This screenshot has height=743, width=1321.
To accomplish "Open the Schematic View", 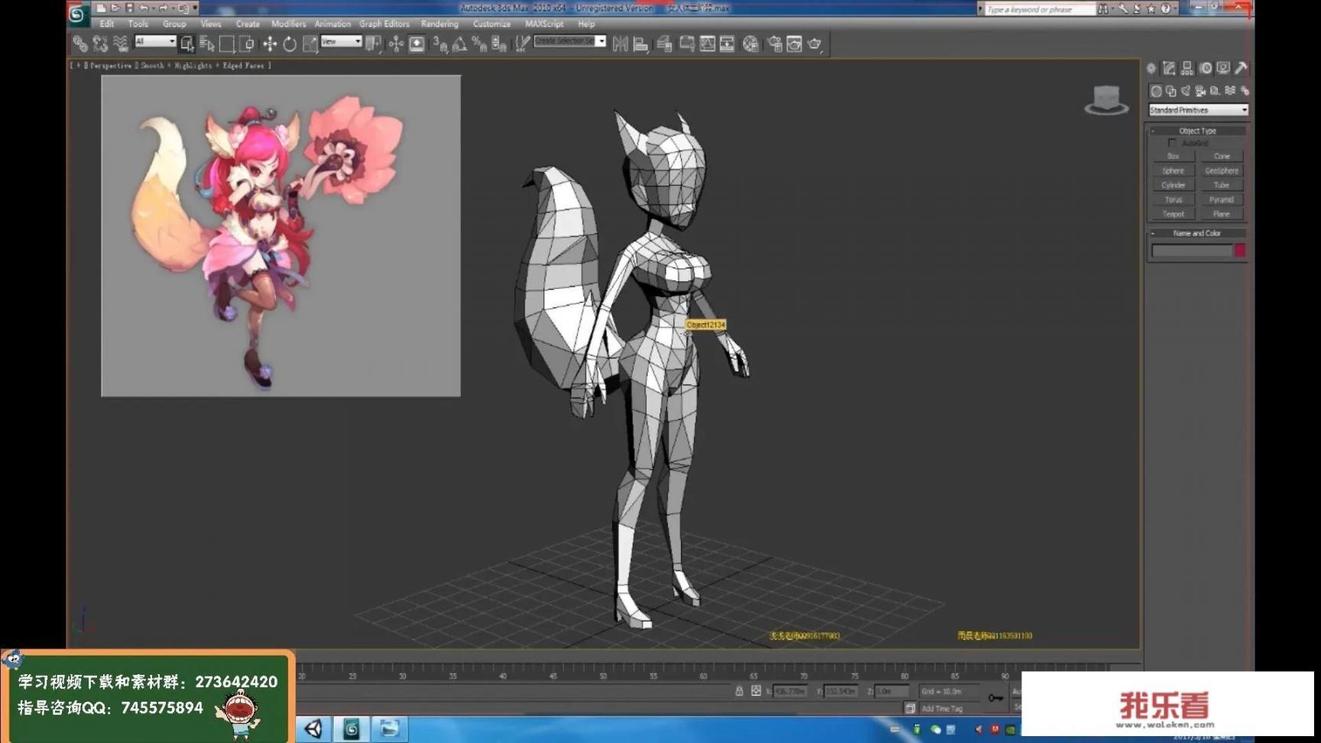I will click(x=727, y=44).
